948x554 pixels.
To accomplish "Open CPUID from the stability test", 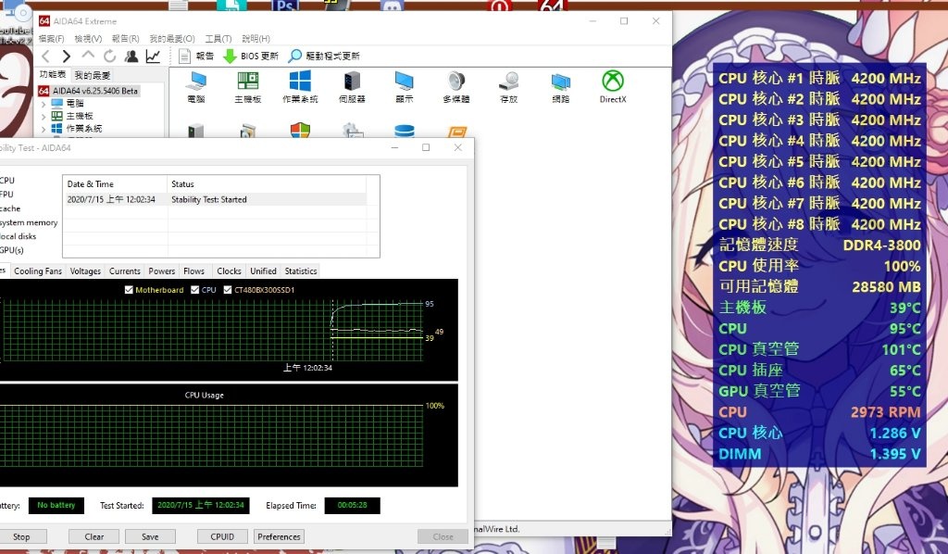I will click(222, 536).
